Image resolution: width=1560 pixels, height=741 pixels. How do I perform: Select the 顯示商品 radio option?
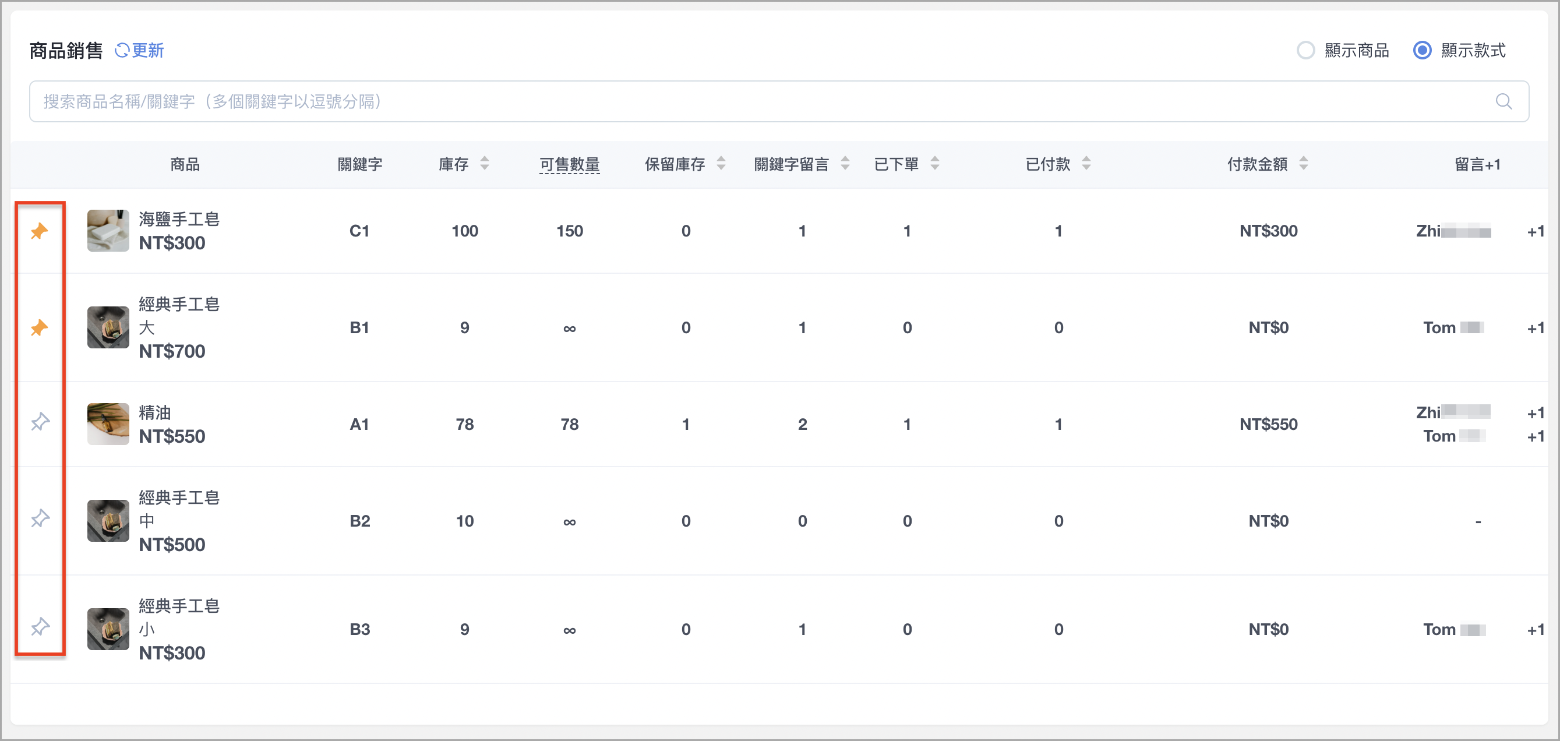[x=1305, y=50]
